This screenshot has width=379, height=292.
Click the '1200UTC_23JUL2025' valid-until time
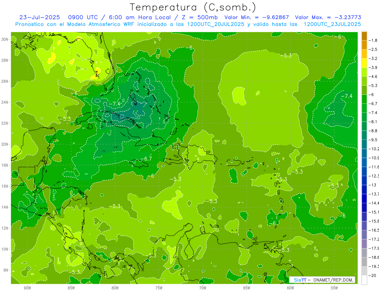[332, 24]
